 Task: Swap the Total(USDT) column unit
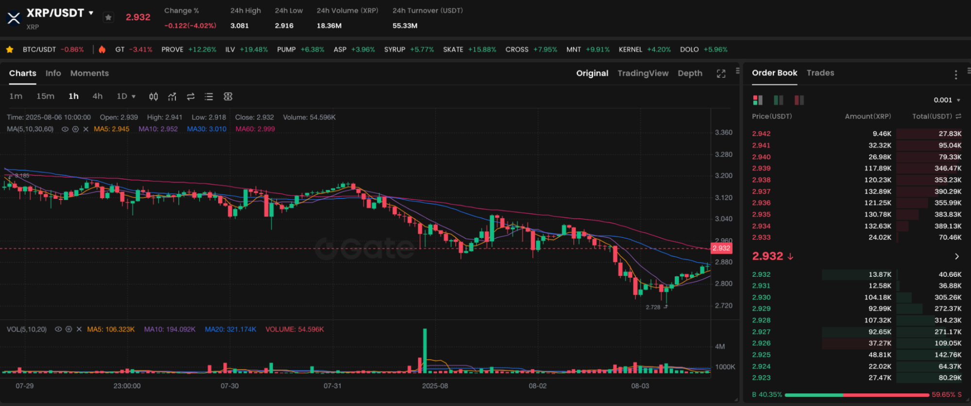[x=958, y=117]
